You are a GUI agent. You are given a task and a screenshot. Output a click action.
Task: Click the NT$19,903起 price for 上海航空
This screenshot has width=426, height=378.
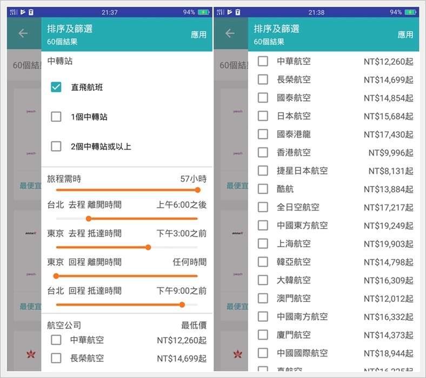click(389, 244)
